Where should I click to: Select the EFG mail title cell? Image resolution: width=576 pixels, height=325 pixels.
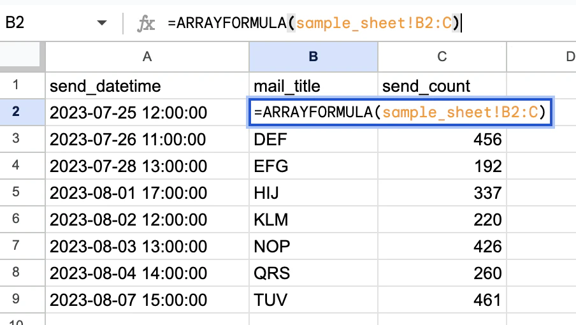click(313, 166)
